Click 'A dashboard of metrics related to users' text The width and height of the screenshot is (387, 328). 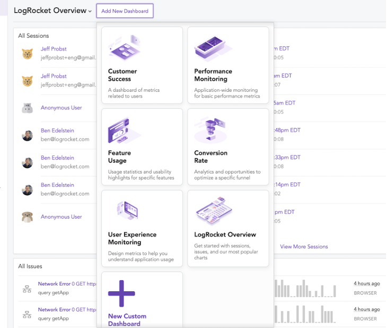coord(134,93)
